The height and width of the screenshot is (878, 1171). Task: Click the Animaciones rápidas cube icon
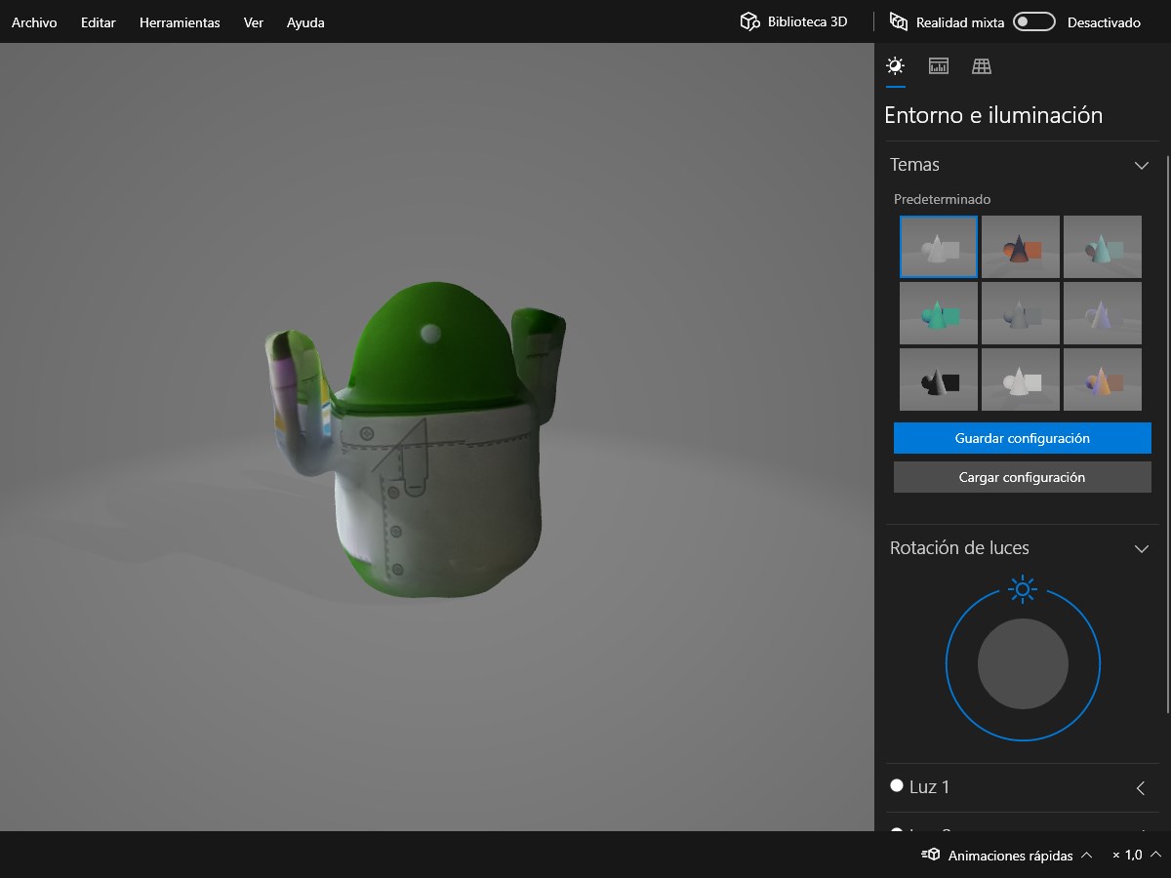click(x=931, y=856)
